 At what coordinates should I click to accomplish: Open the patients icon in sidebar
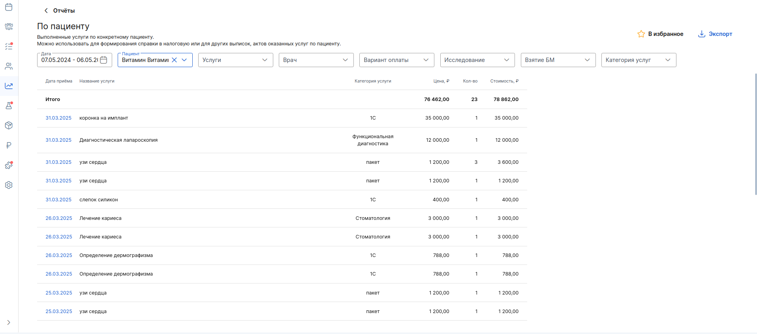(x=9, y=66)
